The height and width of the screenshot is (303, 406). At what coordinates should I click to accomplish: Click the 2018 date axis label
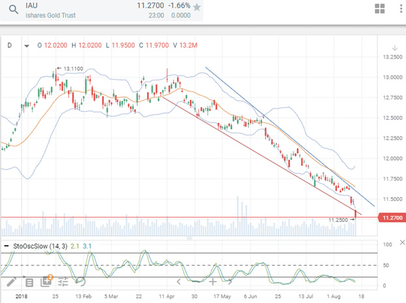pyautogui.click(x=21, y=296)
